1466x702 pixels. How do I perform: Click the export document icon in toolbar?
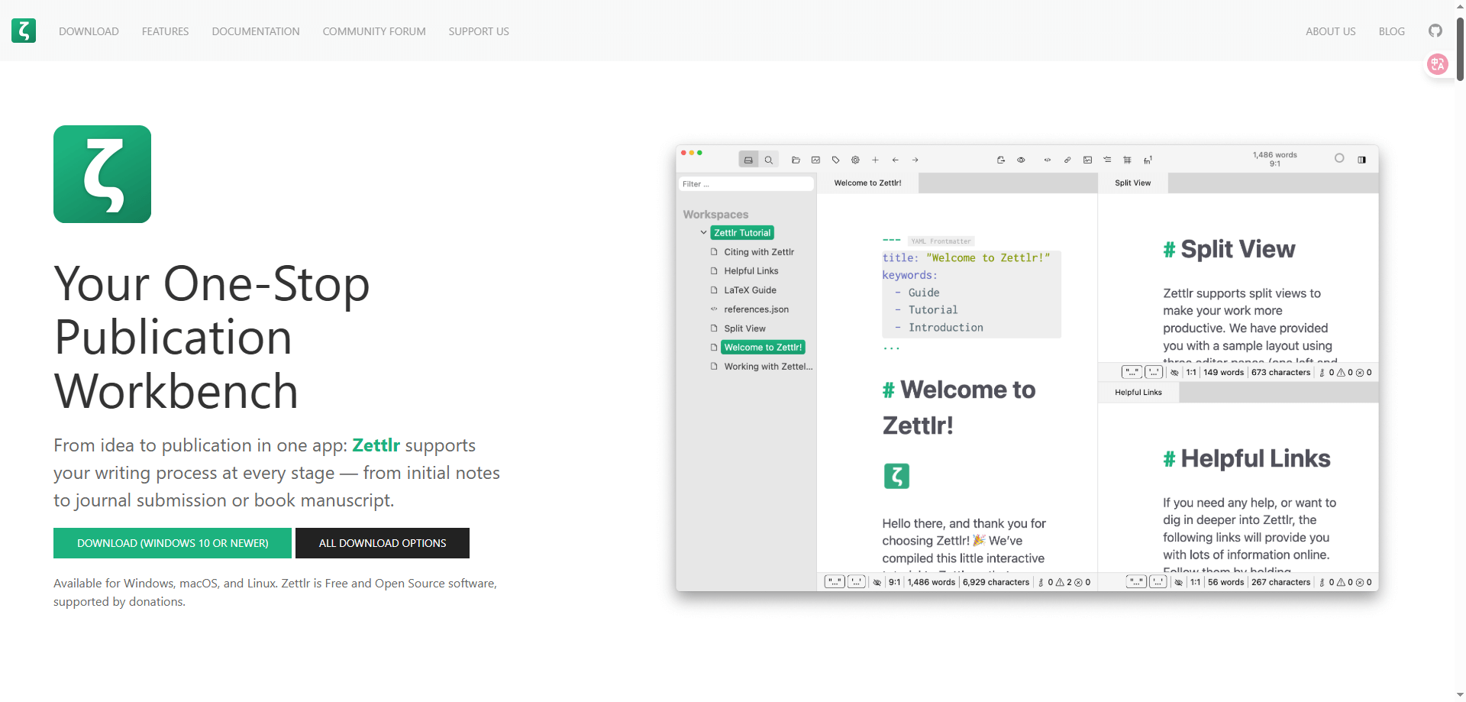point(1000,160)
